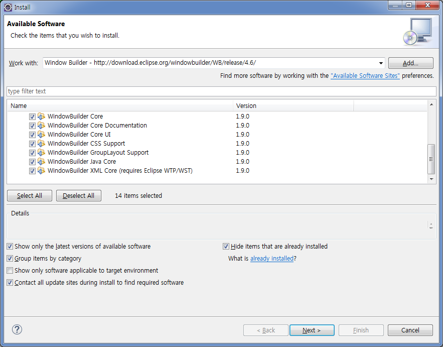Screen dimensions: 443x347
Task: Click in the type filter text field
Action: (x=221, y=91)
